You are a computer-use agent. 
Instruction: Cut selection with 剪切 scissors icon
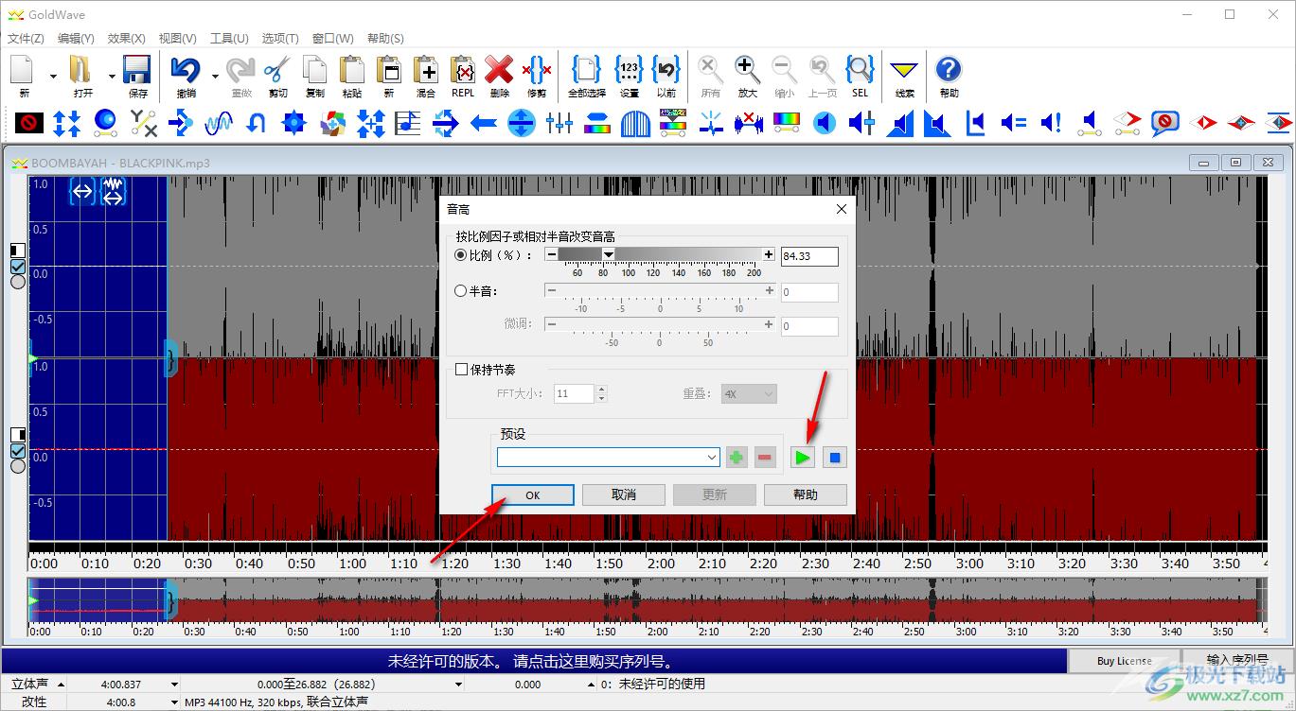point(277,70)
